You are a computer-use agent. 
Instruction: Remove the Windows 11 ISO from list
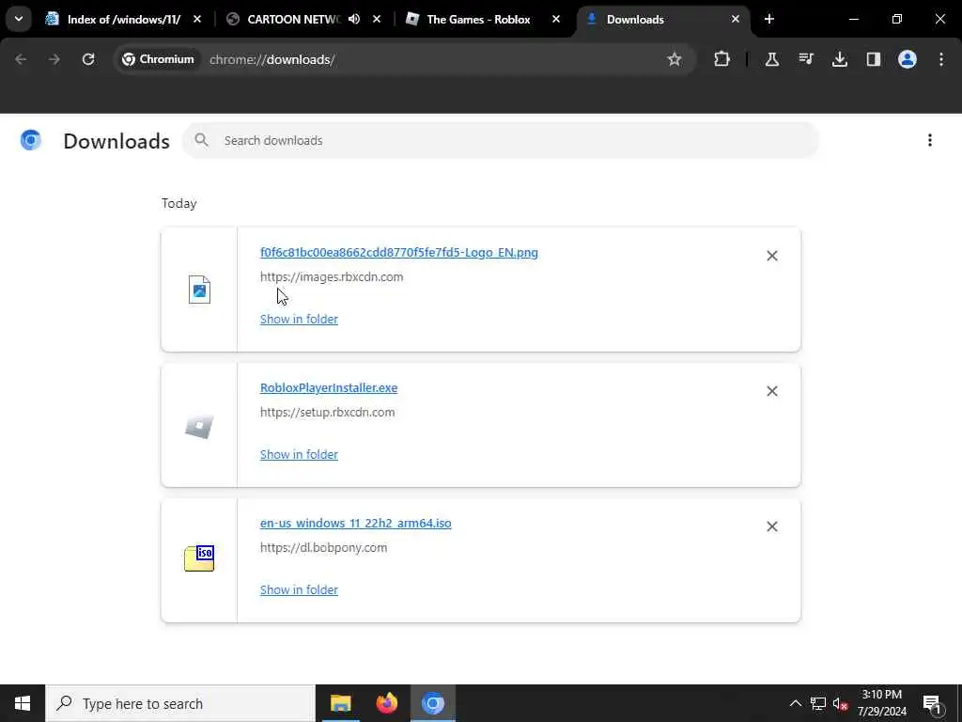point(772,526)
